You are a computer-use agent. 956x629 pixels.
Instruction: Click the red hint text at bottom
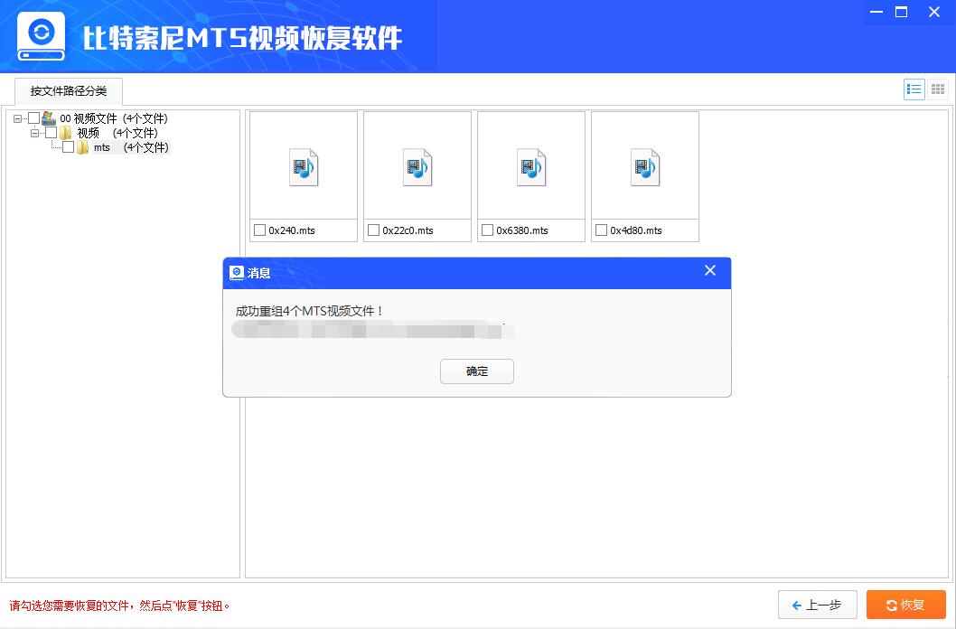119,606
